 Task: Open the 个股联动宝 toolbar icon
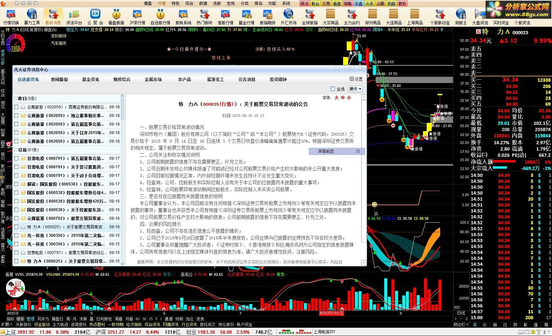tap(440, 17)
